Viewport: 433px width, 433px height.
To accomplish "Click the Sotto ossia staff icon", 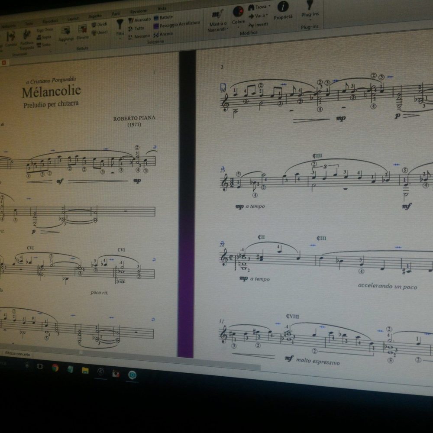I will [x=39, y=45].
